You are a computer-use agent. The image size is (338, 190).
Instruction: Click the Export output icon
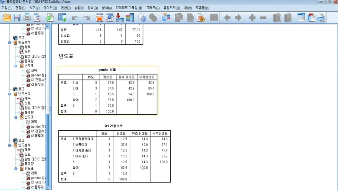click(50, 17)
